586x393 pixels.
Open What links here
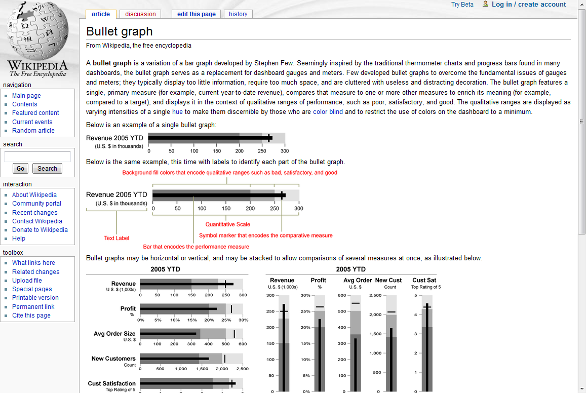tap(33, 263)
